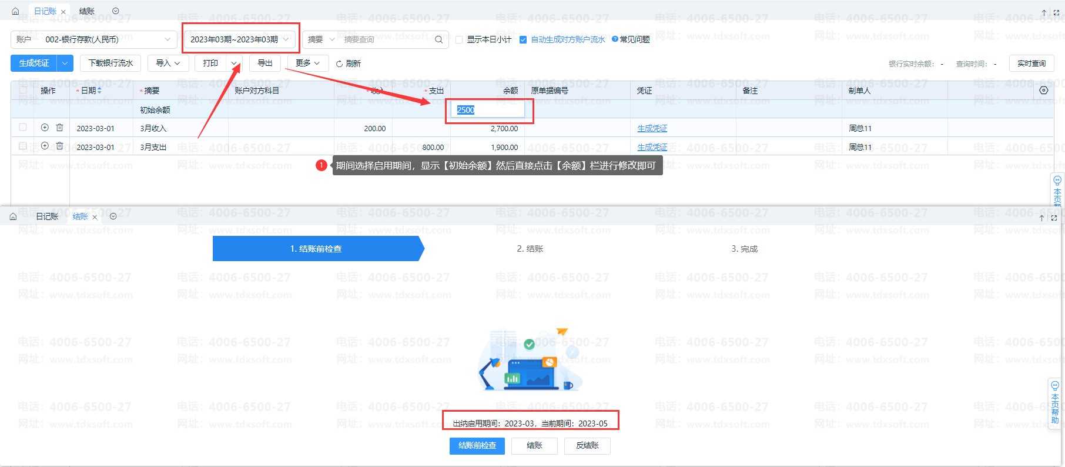Uncheck 自动生成对方账户流水 checkbox
The width and height of the screenshot is (1065, 467).
click(x=523, y=40)
